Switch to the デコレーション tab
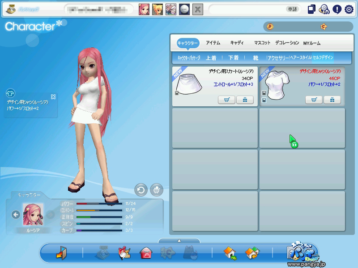Image resolution: width=358 pixels, height=268 pixels. click(x=287, y=43)
